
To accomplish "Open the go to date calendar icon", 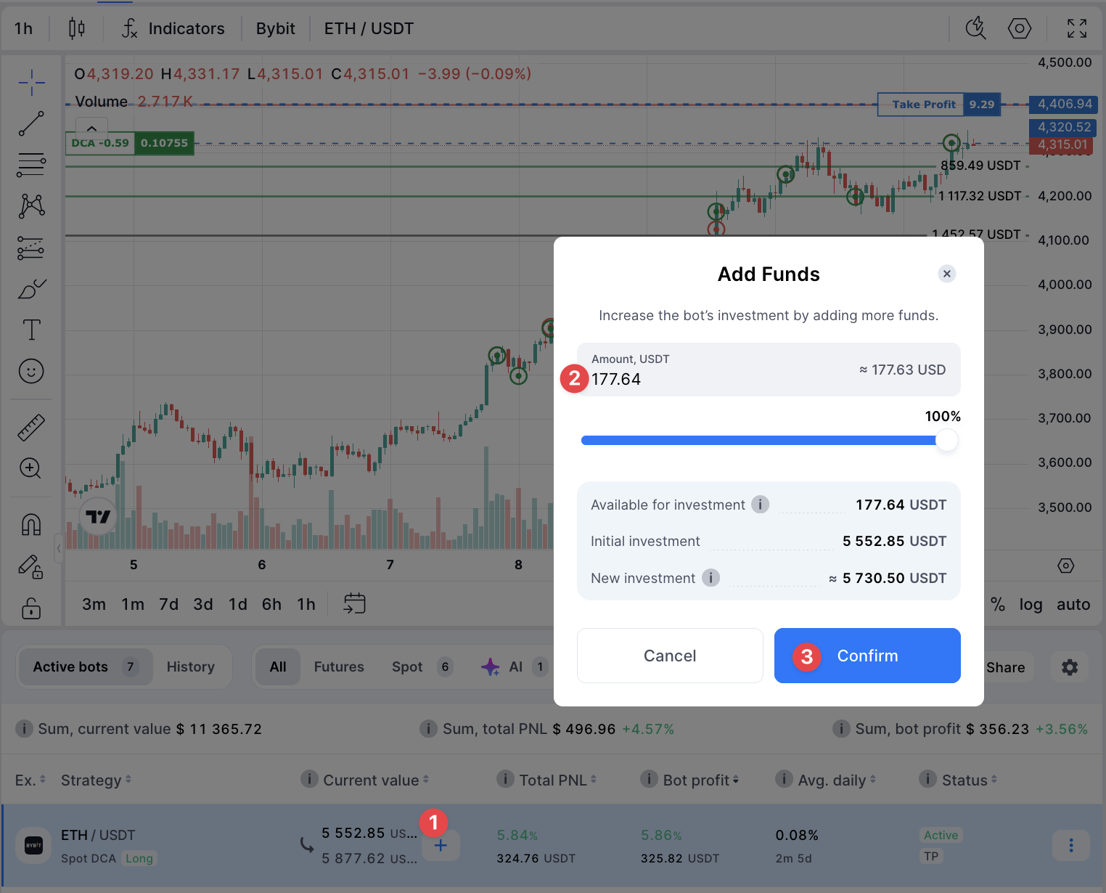I will 354,603.
